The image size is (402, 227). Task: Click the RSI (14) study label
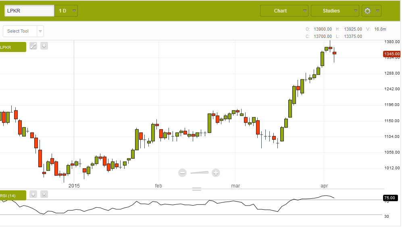coord(12,196)
